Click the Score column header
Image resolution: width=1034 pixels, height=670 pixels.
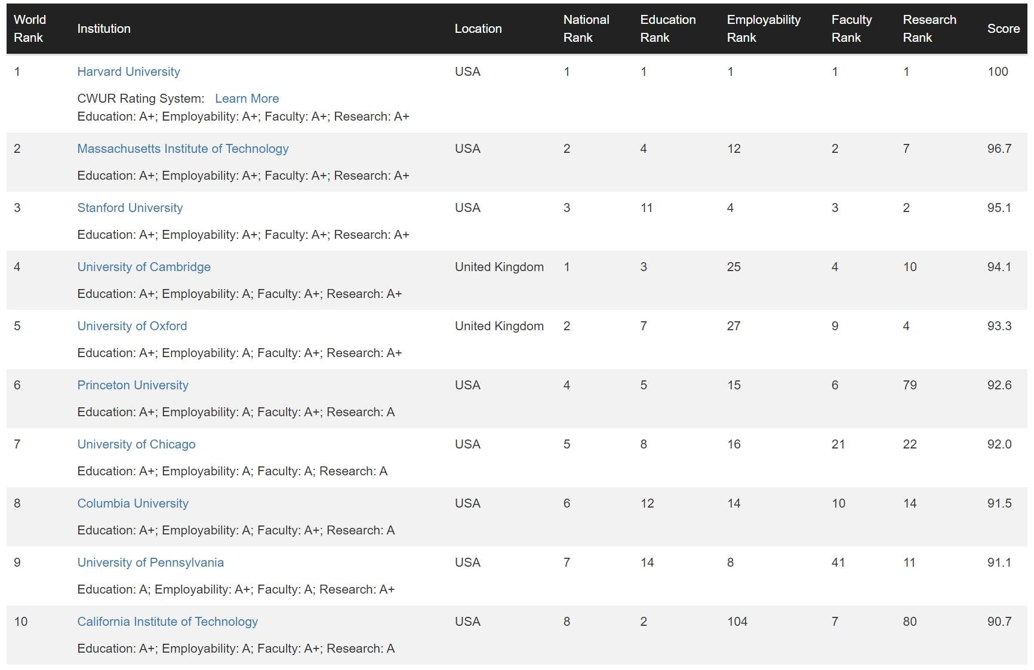[x=1003, y=29]
